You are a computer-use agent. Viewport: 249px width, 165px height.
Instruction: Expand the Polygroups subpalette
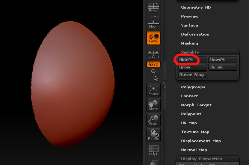point(193,87)
